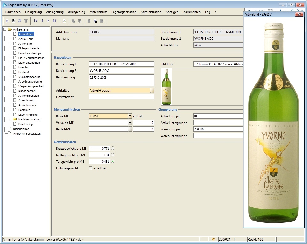Open the Materialfluss menu
307x244 pixels.
(98, 12)
